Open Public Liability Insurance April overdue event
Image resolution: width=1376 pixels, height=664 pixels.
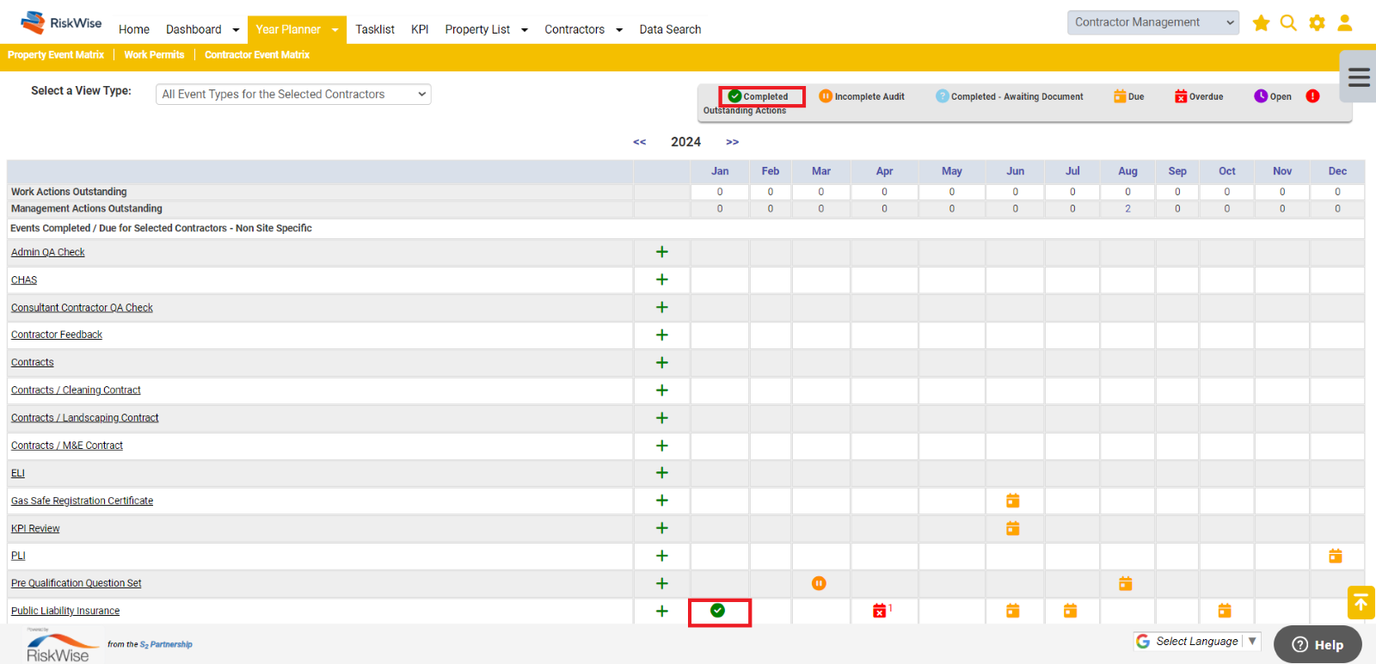click(x=880, y=611)
